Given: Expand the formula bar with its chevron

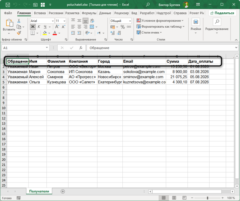Looking at the screenshot, I should (x=236, y=48).
